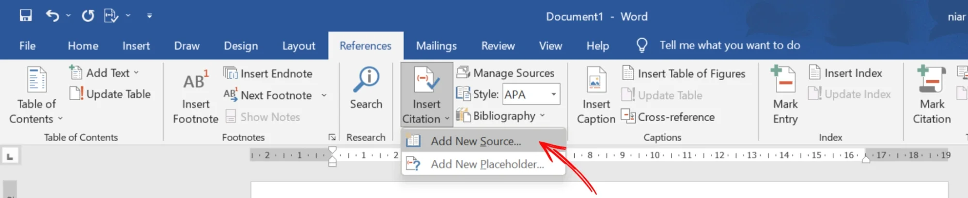Click the Undo arrow icon
Image resolution: width=968 pixels, height=198 pixels.
coord(52,16)
